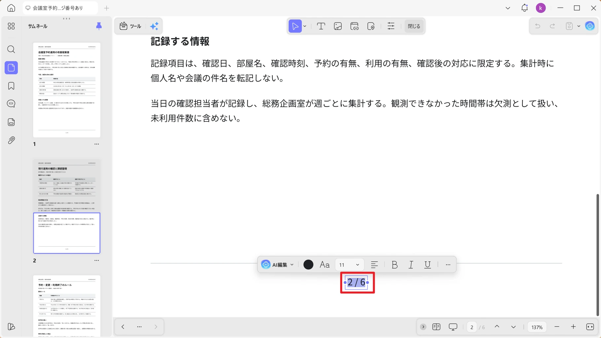Open the attachments paperclip panel
The image size is (601, 338).
coord(11,140)
